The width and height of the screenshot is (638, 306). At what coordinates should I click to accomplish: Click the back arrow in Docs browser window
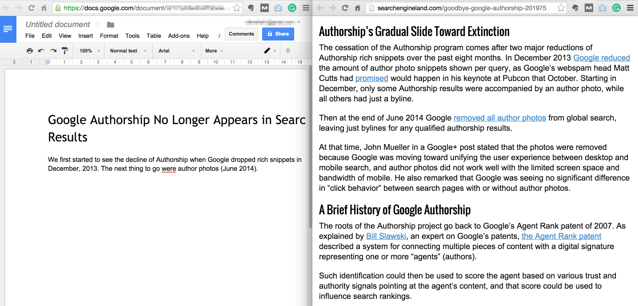click(7, 8)
